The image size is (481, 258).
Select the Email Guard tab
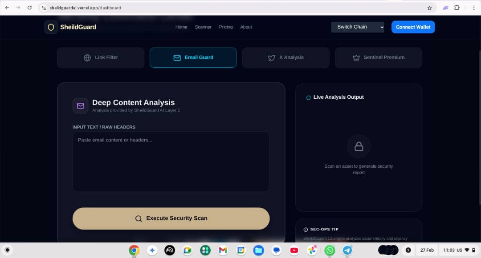pyautogui.click(x=193, y=58)
